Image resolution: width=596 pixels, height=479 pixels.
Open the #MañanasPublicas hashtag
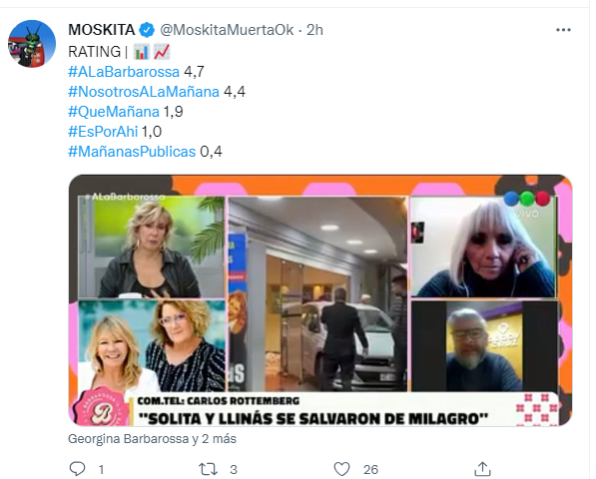pyautogui.click(x=132, y=152)
